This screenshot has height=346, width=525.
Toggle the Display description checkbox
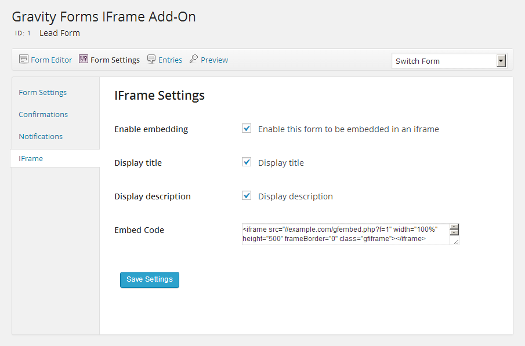click(247, 196)
